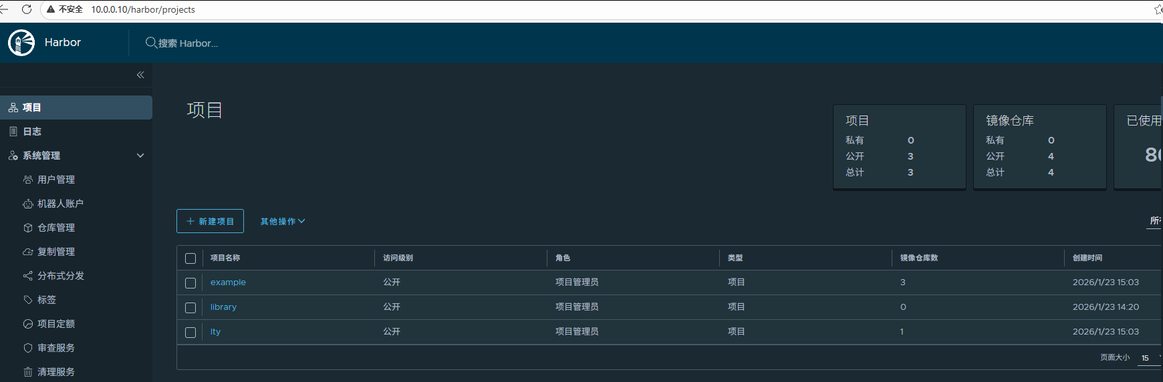Click the plus icon in 新建项目

tap(190, 221)
